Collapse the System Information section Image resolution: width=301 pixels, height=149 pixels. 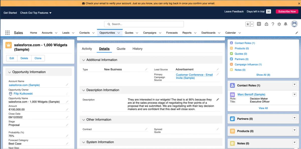pos(84,142)
